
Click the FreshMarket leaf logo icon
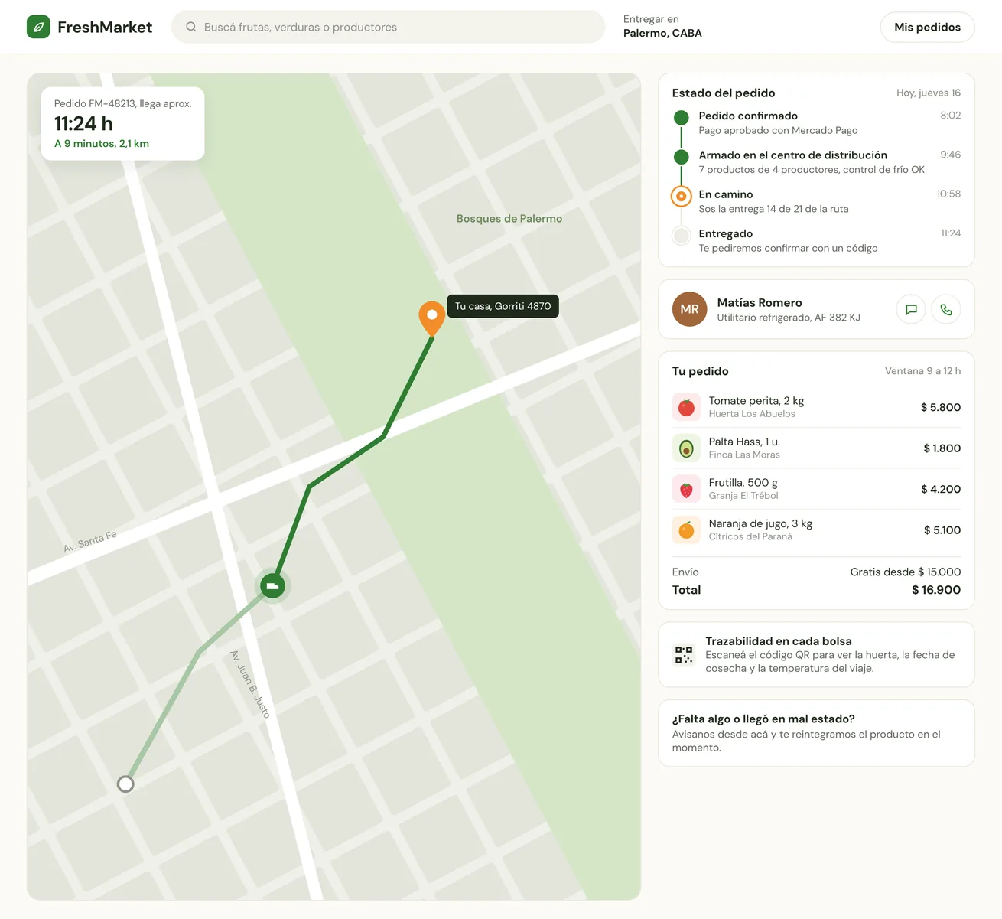38,27
